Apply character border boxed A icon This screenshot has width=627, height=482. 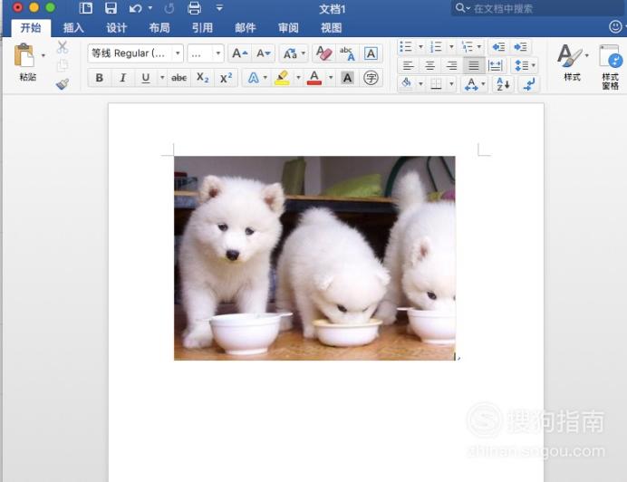click(371, 53)
